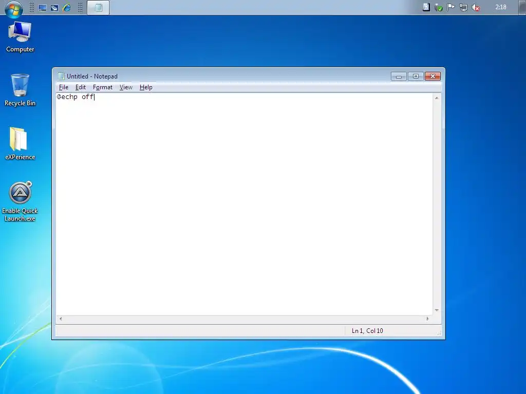Click the Safely Remove Hardware tray icon
526x394 pixels.
[439, 7]
